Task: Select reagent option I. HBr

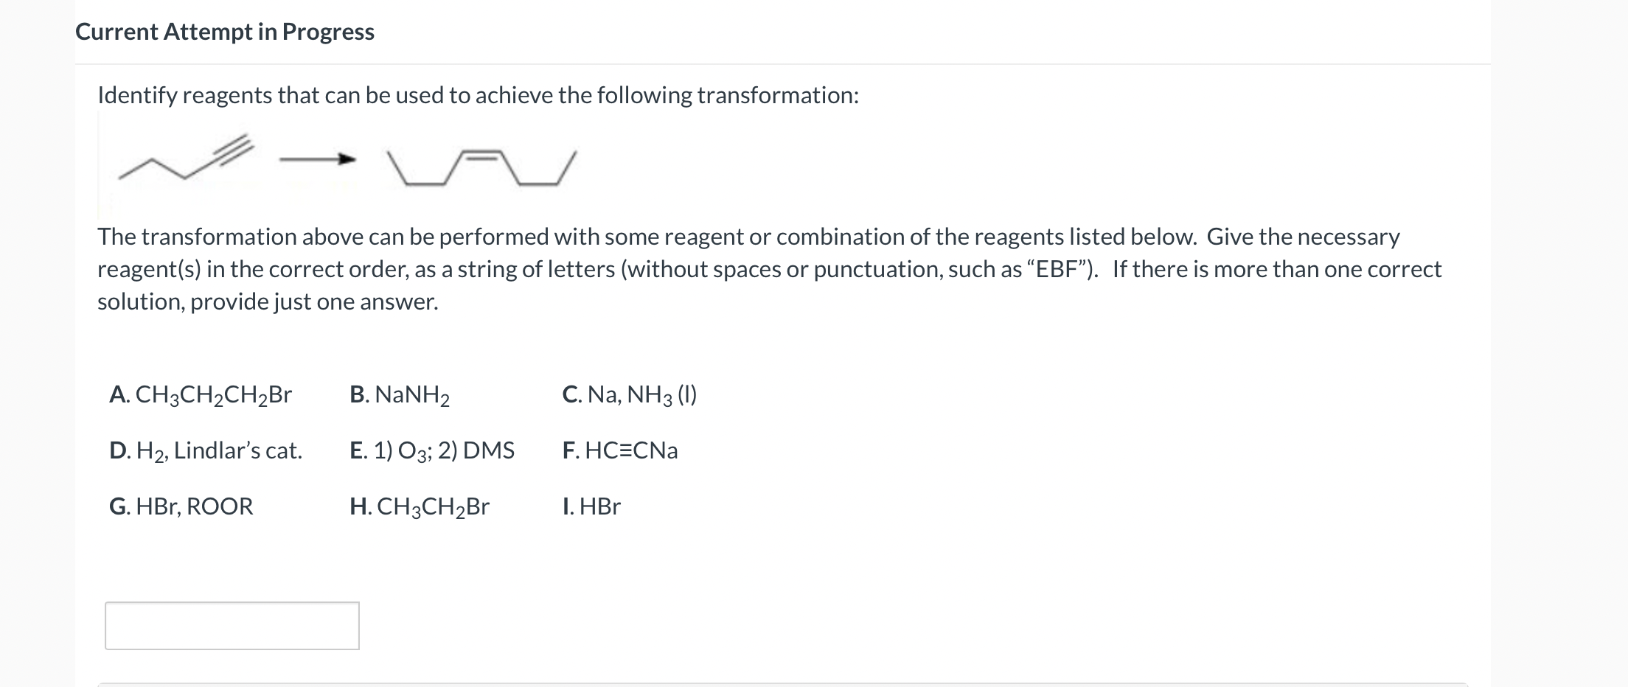Action: [591, 506]
